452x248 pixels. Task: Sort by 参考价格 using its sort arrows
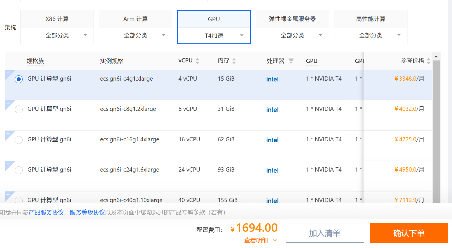pos(428,61)
